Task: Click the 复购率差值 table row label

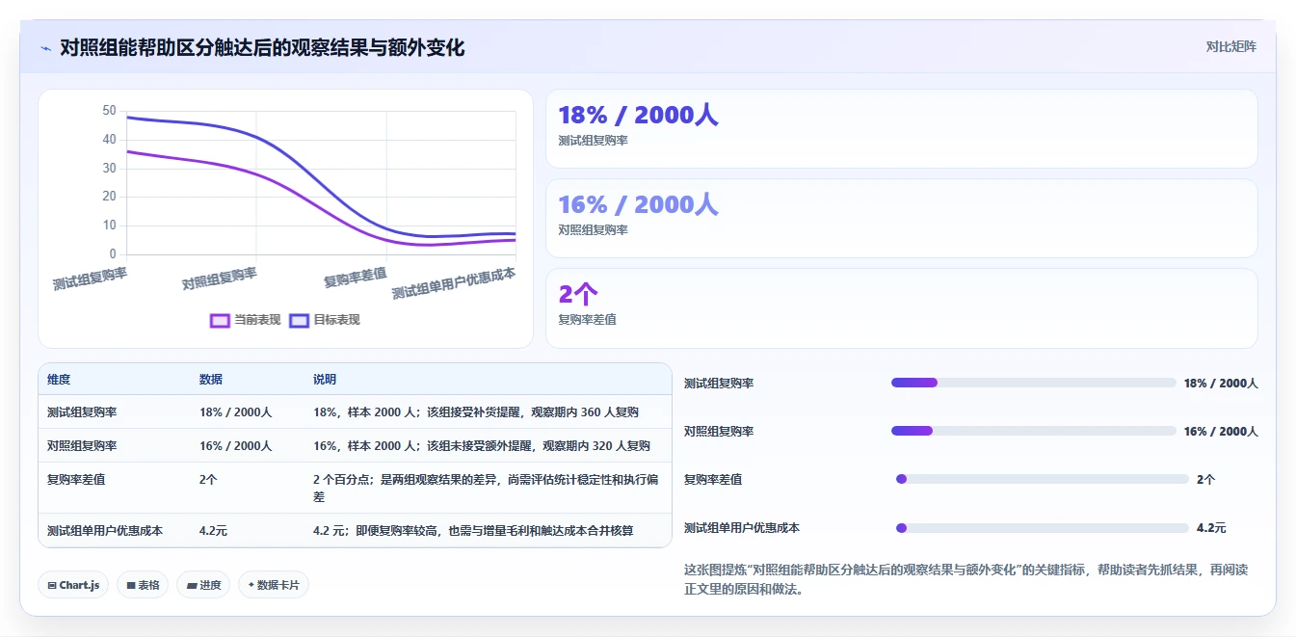Action: (x=76, y=478)
